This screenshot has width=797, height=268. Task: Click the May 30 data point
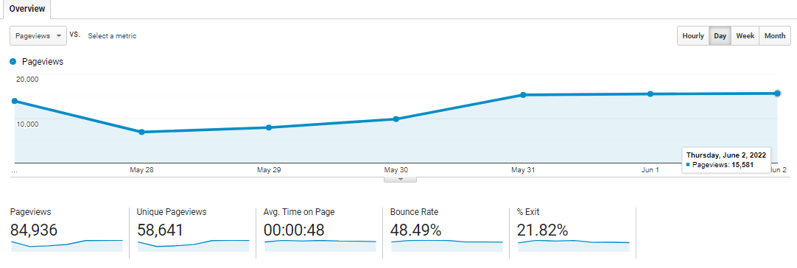tap(396, 119)
